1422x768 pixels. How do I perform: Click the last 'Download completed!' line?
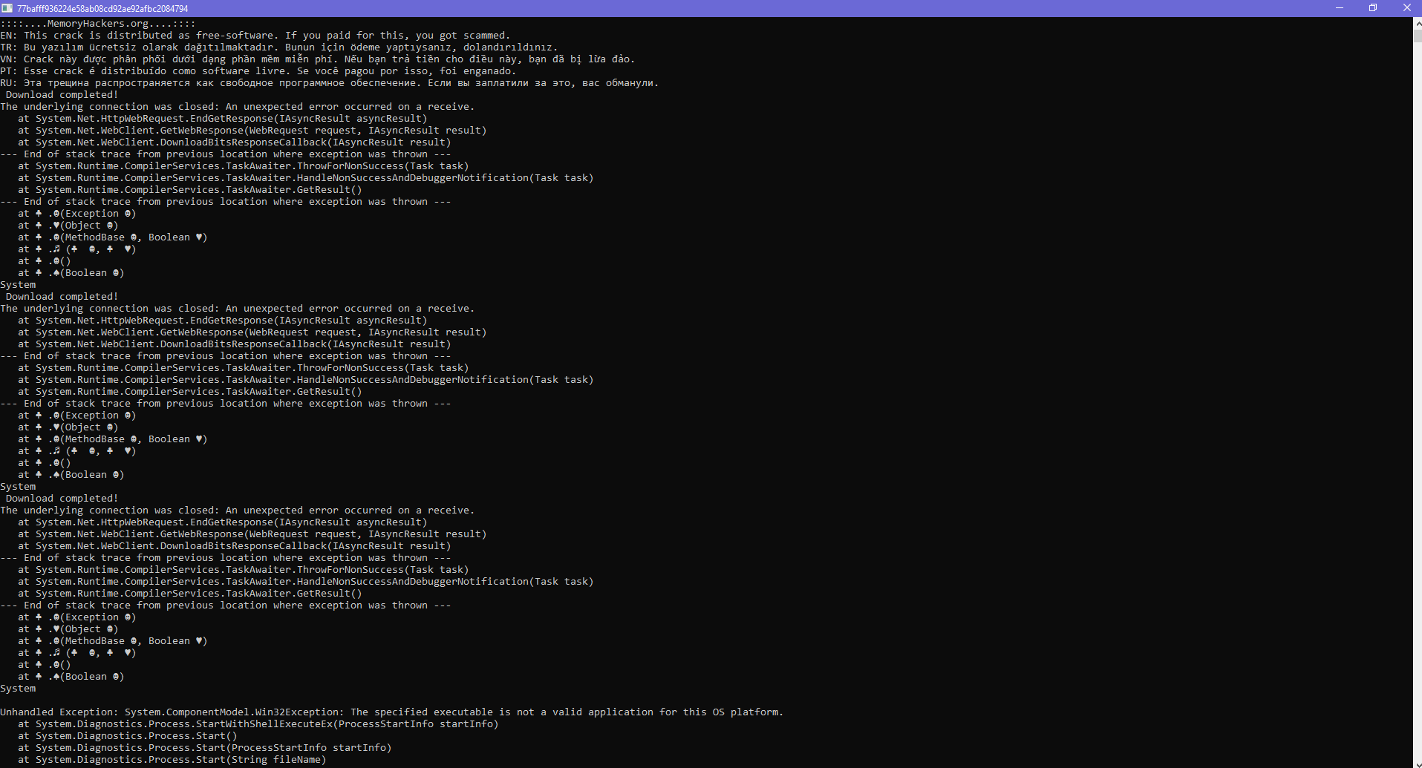(x=62, y=499)
